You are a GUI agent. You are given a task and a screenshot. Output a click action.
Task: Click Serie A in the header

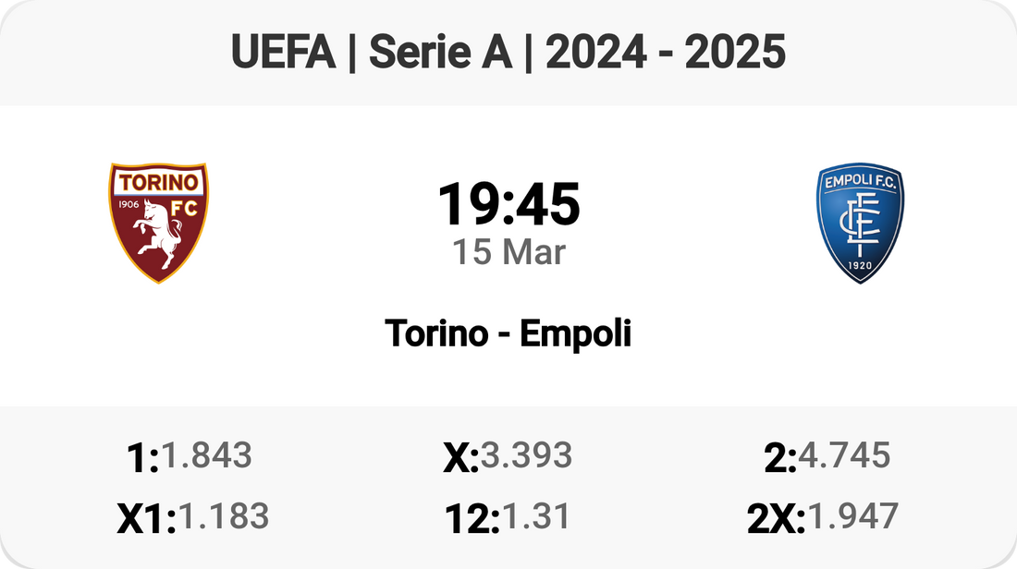[440, 54]
